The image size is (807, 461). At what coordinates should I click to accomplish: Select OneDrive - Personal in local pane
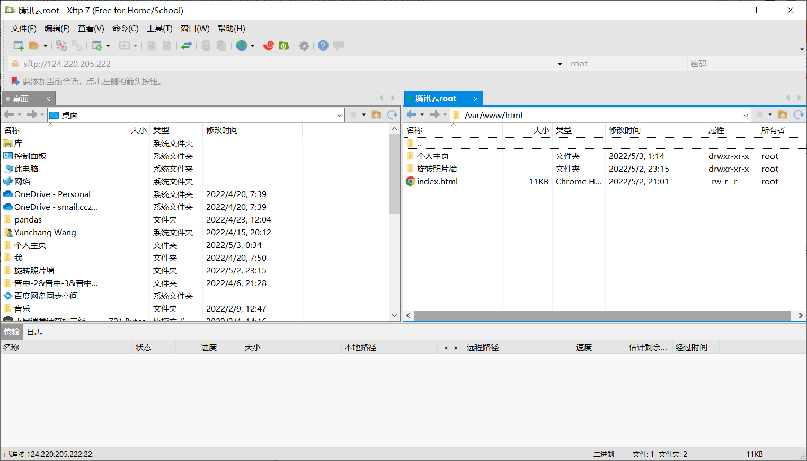click(x=52, y=194)
